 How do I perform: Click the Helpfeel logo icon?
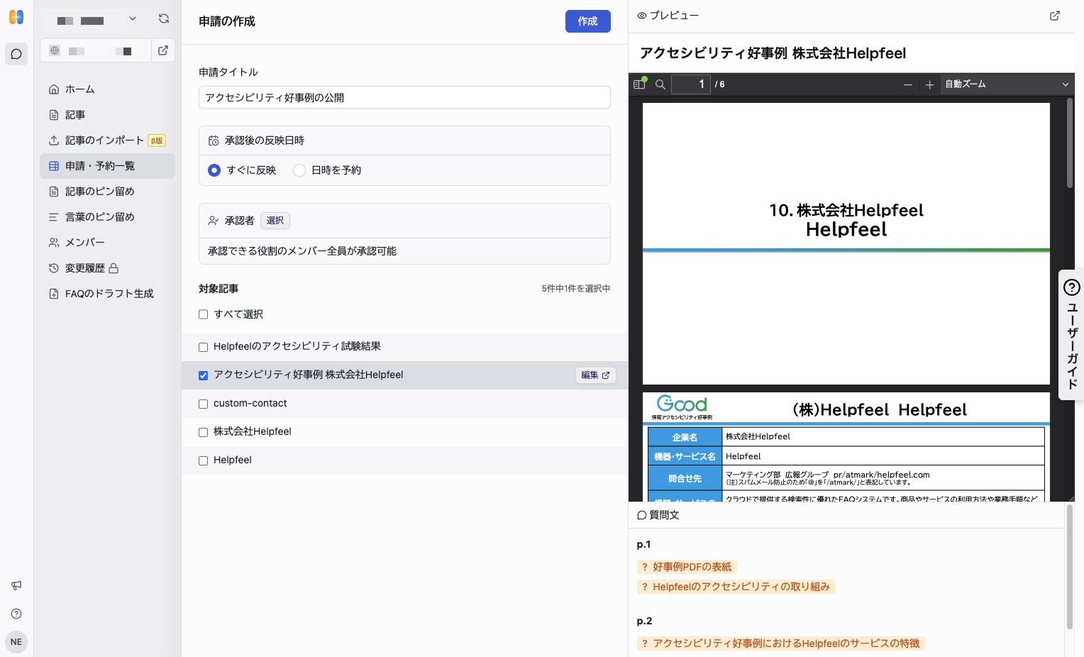click(16, 17)
